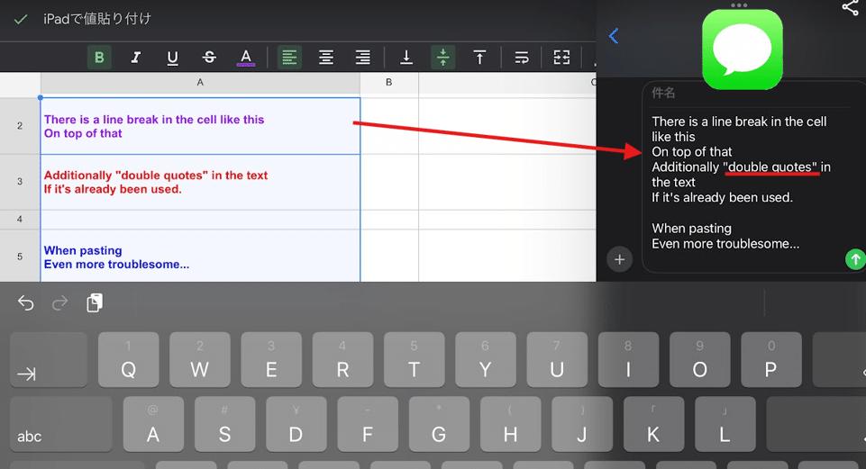Screen dimensions: 866x469
Task: Select cell with "There is a line break" text
Action: click(200, 126)
